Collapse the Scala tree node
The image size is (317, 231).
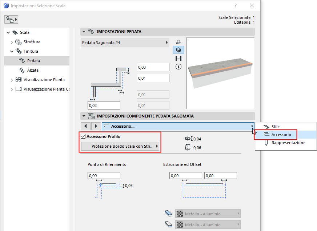click(8, 33)
